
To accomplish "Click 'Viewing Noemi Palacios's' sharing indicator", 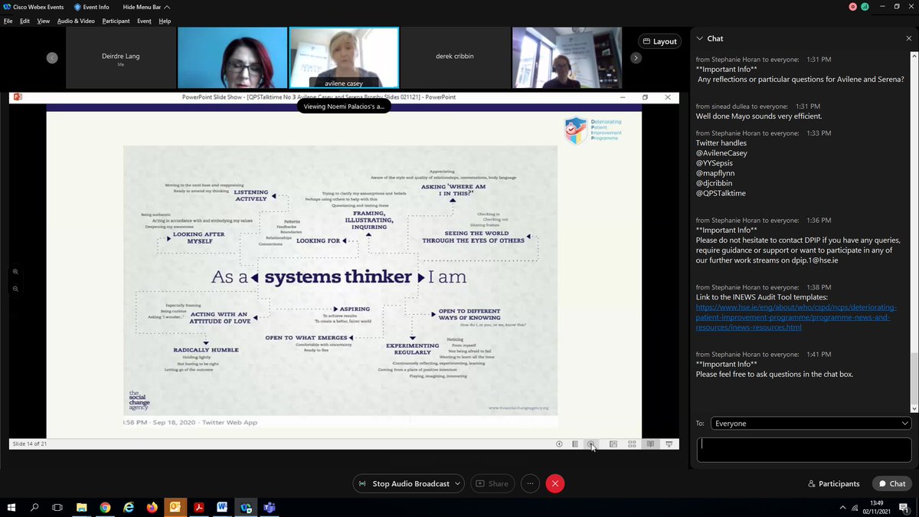I will tap(345, 106).
